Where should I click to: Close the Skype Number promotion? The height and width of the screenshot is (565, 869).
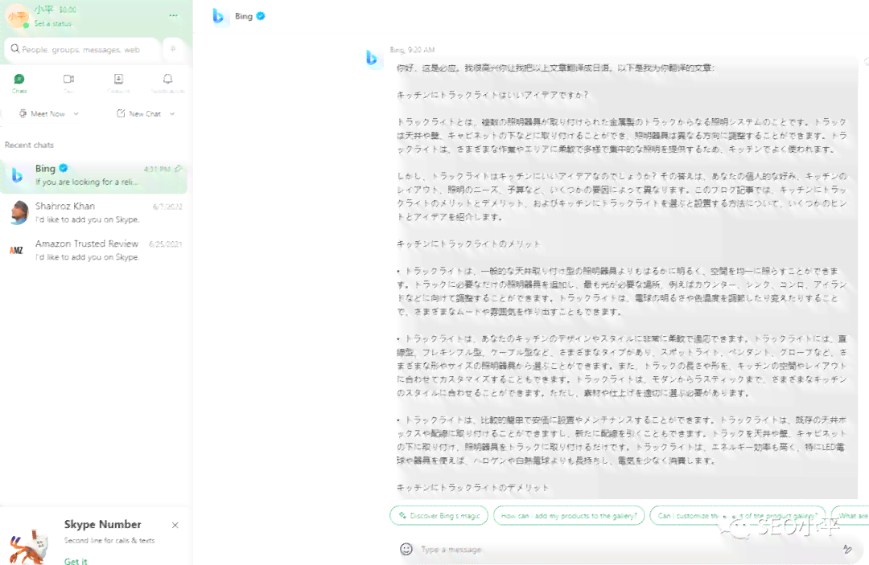pyautogui.click(x=175, y=525)
